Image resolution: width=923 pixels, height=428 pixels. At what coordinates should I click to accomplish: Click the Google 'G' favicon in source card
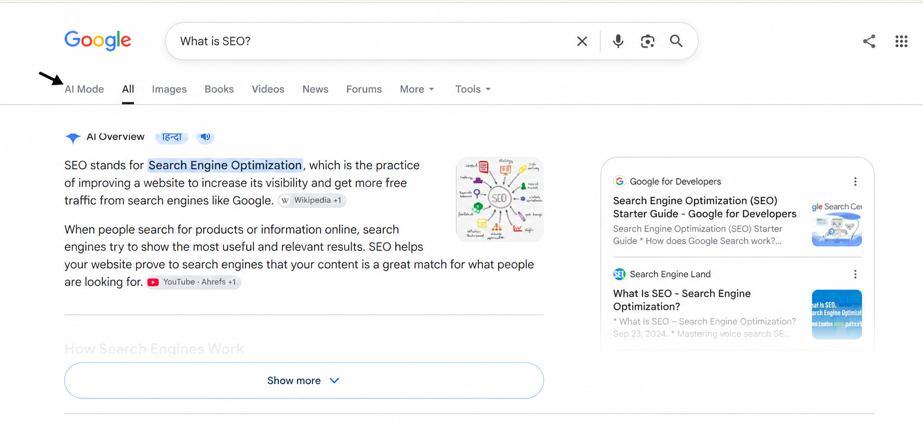pyautogui.click(x=620, y=181)
